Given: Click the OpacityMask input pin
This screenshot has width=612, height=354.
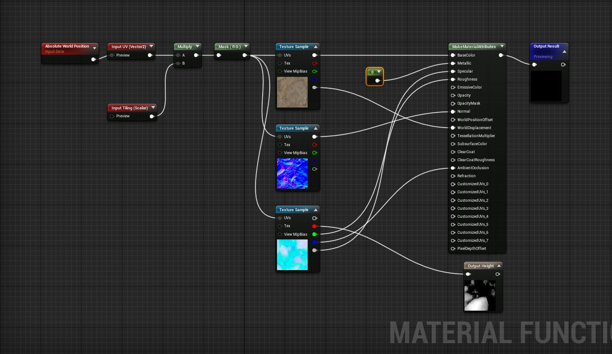Looking at the screenshot, I should (x=453, y=103).
